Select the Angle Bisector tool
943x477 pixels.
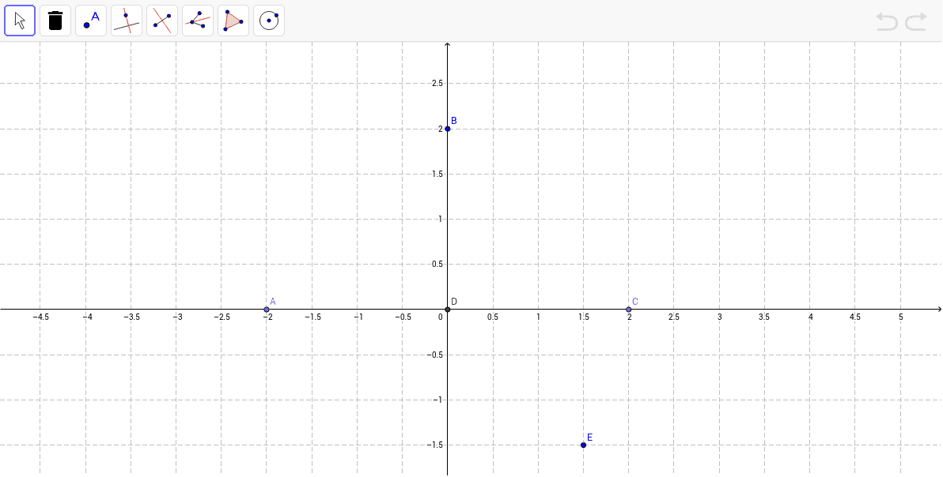[x=197, y=21]
